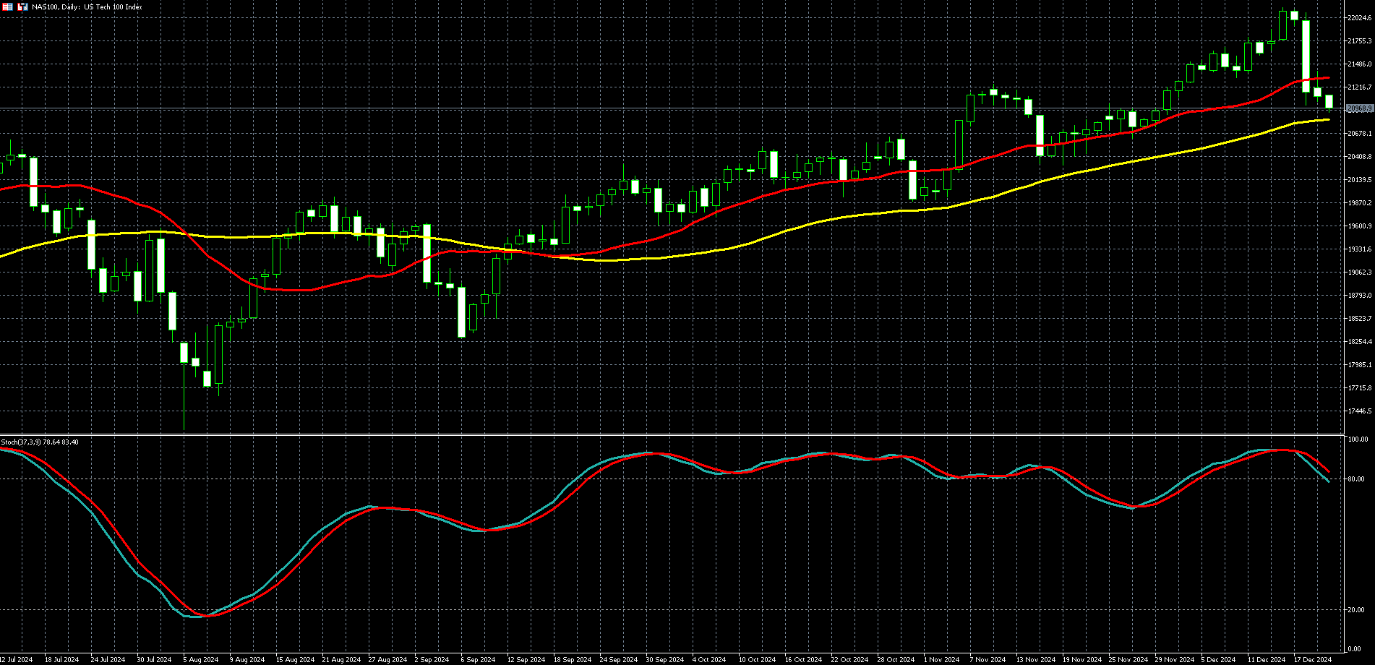Click the 13 Nov 2024 date label
The width and height of the screenshot is (1375, 665).
(x=1035, y=660)
